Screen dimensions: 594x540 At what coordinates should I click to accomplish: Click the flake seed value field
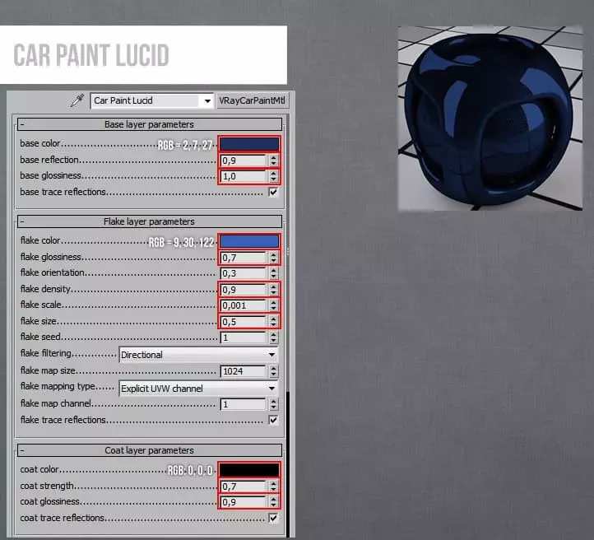244,337
